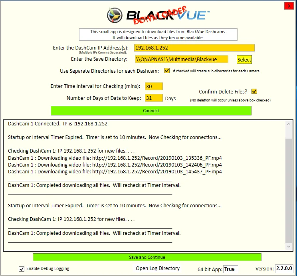Click the log vertical scrollbar thumb

(289, 191)
